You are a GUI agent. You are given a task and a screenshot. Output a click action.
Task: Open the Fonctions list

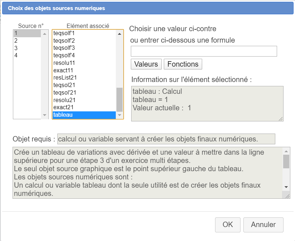pyautogui.click(x=183, y=64)
